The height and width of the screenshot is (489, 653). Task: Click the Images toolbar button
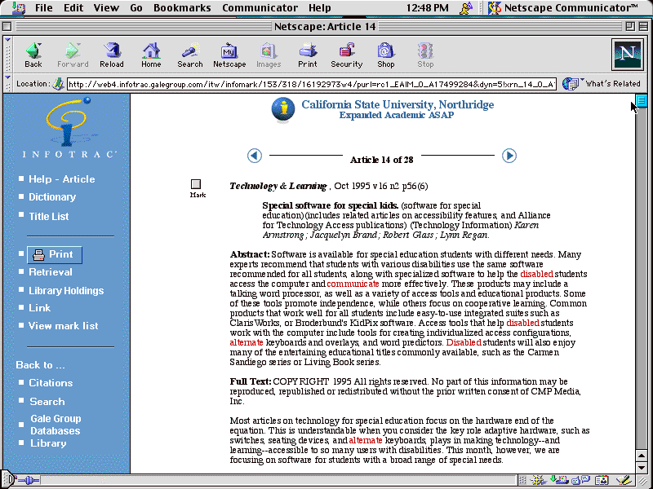[269, 55]
